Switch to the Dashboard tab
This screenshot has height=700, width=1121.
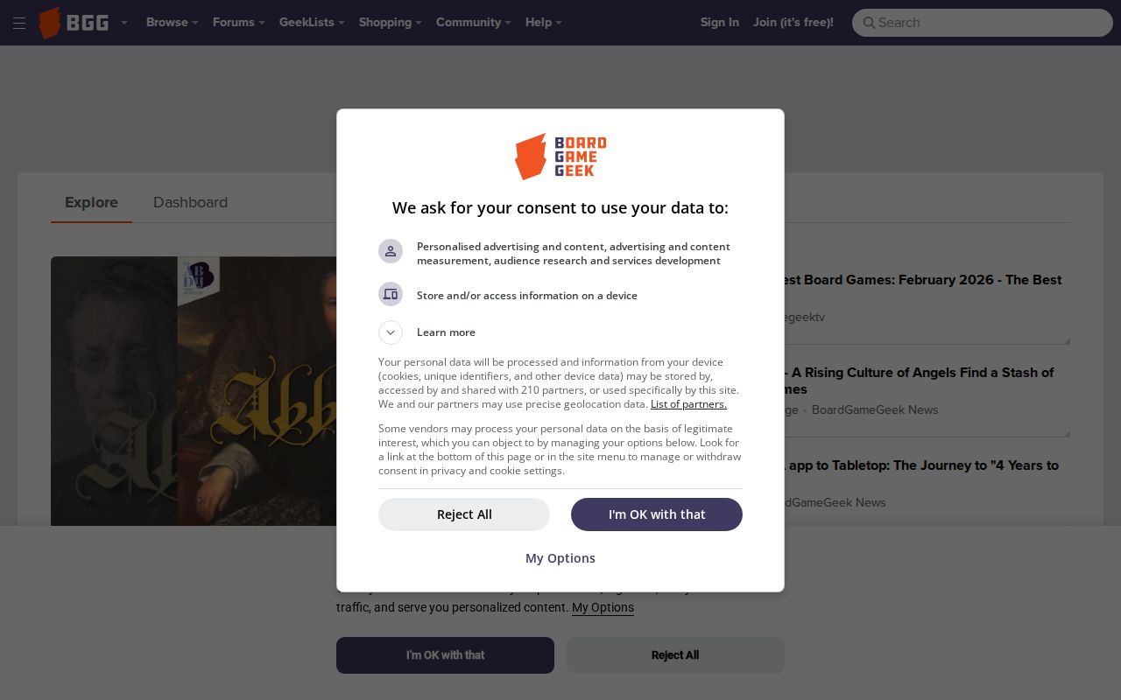(190, 202)
